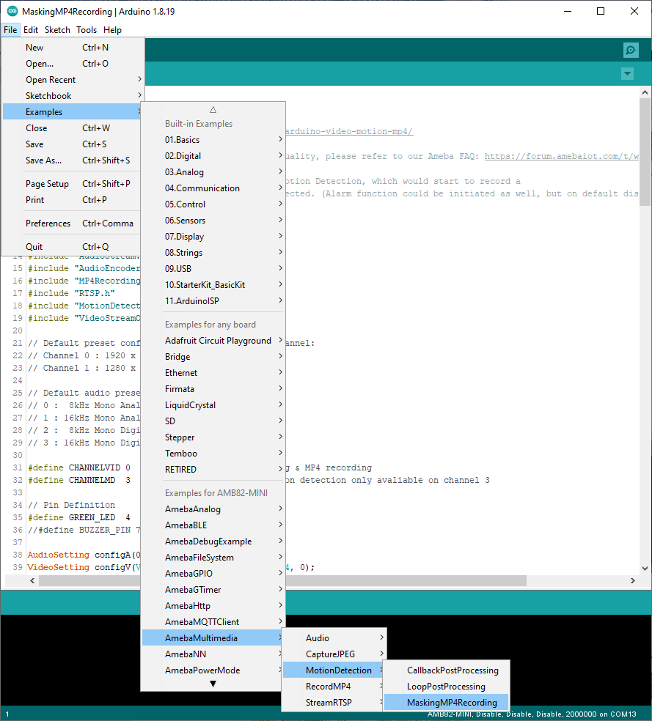Open the RecordMP4 examples
Viewport: 652px width, 721px height.
334,686
